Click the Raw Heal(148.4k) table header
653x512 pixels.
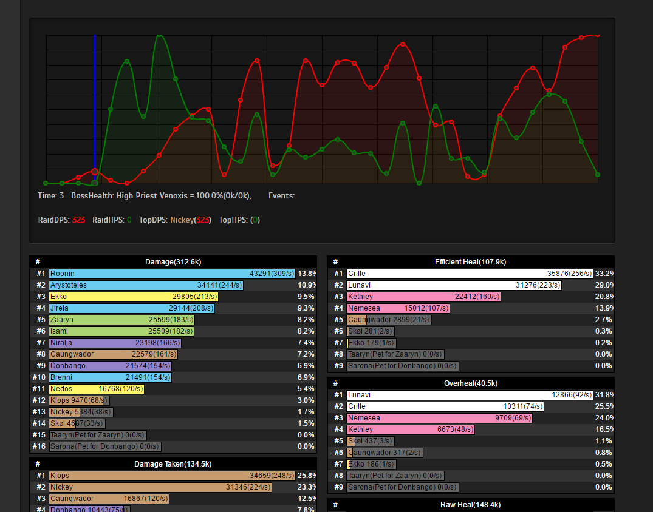(x=470, y=505)
